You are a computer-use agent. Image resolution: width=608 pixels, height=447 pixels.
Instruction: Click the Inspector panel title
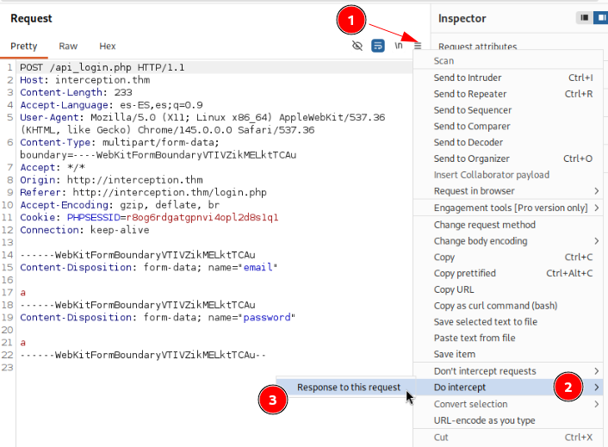click(x=462, y=18)
